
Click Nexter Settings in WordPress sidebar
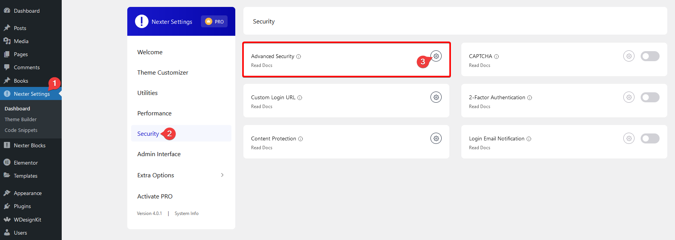[31, 94]
